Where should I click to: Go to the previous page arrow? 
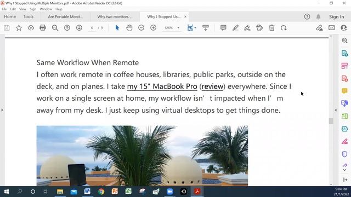[x=67, y=28]
